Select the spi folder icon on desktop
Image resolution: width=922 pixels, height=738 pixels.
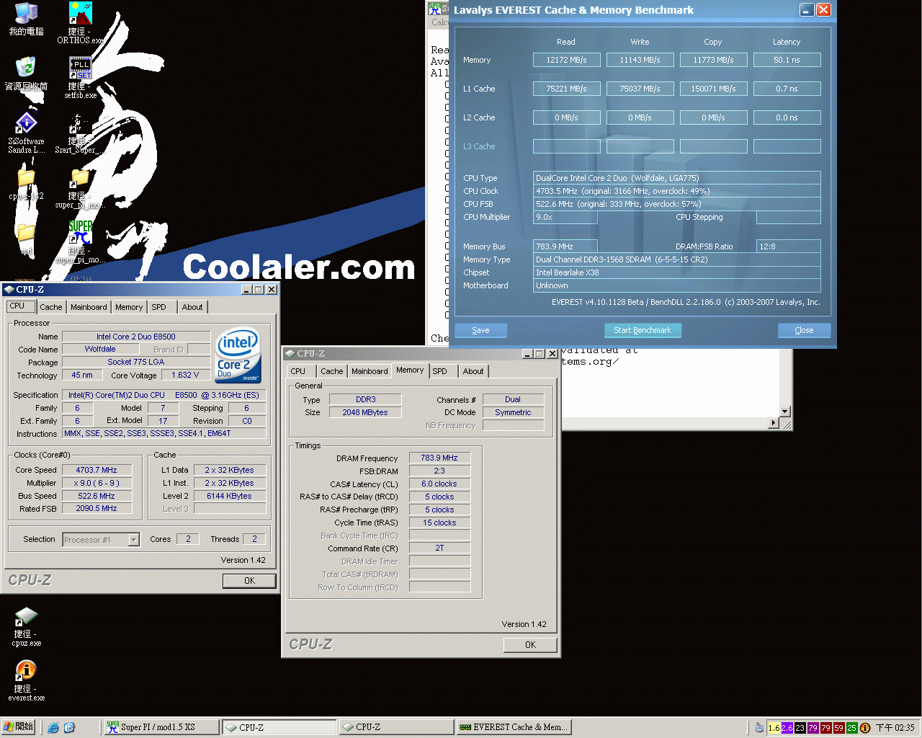click(26, 233)
